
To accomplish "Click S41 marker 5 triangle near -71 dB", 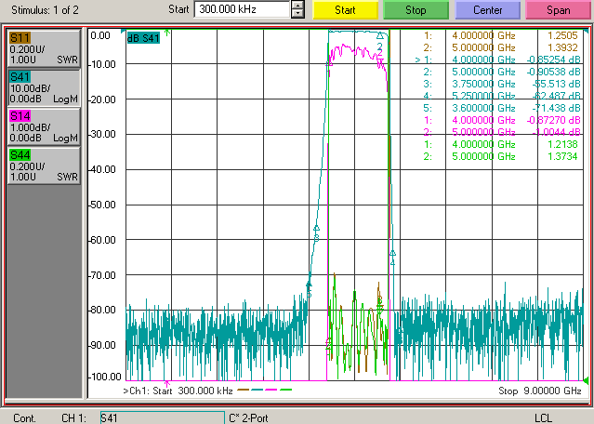I will click(x=309, y=284).
